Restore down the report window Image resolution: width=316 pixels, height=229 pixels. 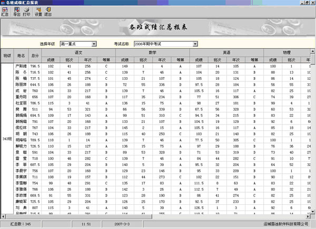(306, 3)
